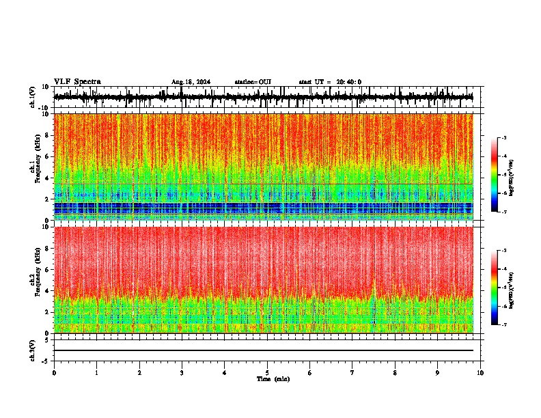The height and width of the screenshot is (418, 541).
Task: Click time axis tick label "7"
Action: [x=352, y=373]
